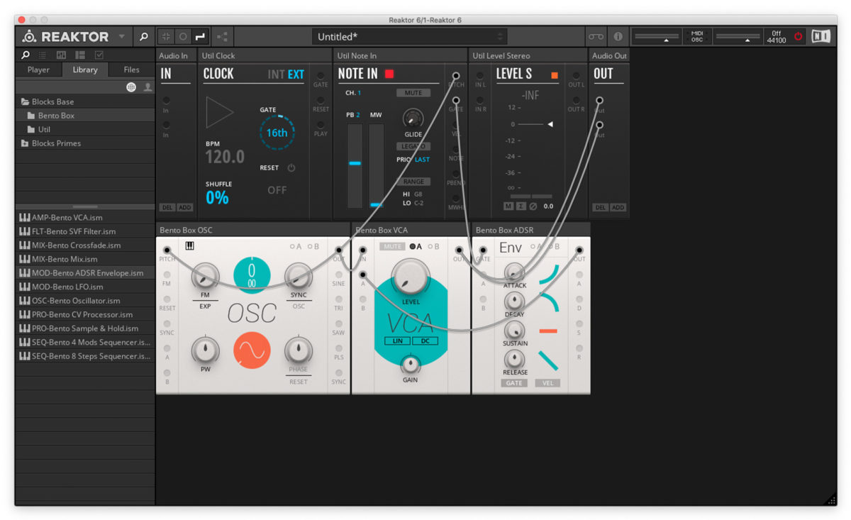Switch the clock to EXT mode
851x520 pixels.
point(296,74)
